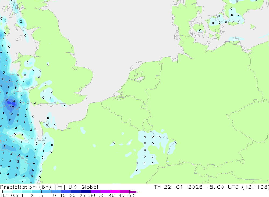Click the 'Th' weekday abbreviation
Image resolution: width=269 pixels, height=197 pixels.
[157, 187]
